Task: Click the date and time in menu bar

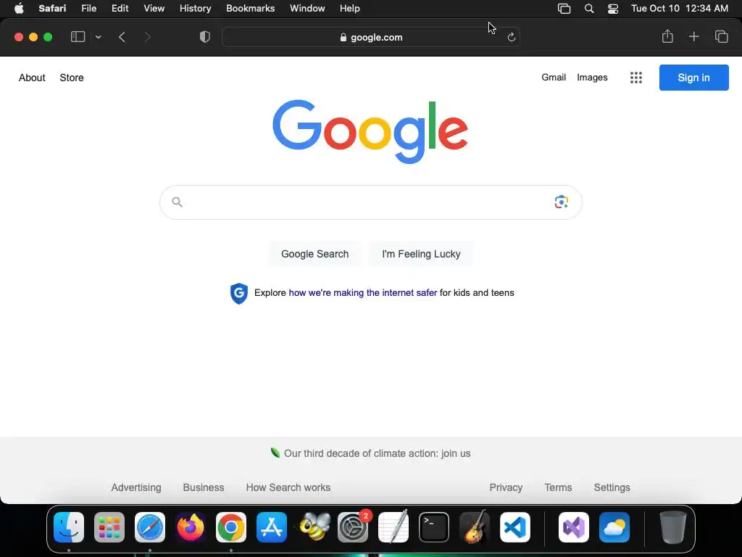Action: point(680,8)
